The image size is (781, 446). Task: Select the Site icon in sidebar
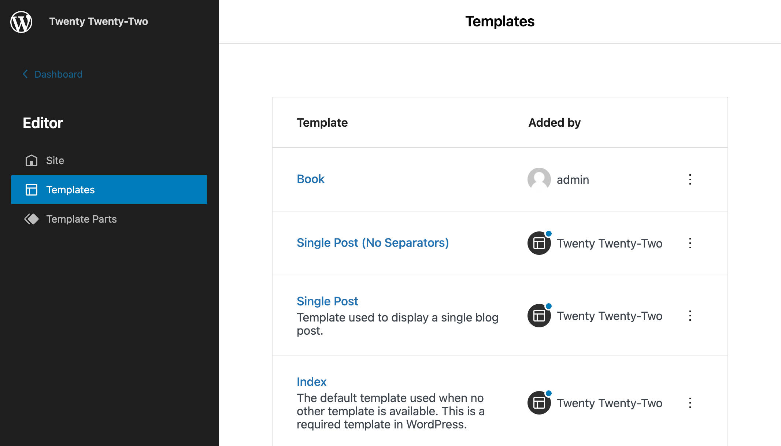tap(31, 160)
